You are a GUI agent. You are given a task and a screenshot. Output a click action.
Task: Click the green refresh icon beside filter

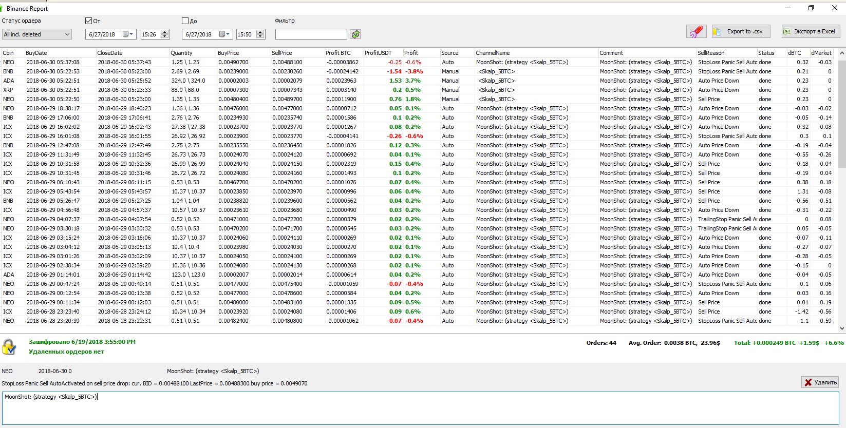[355, 34]
